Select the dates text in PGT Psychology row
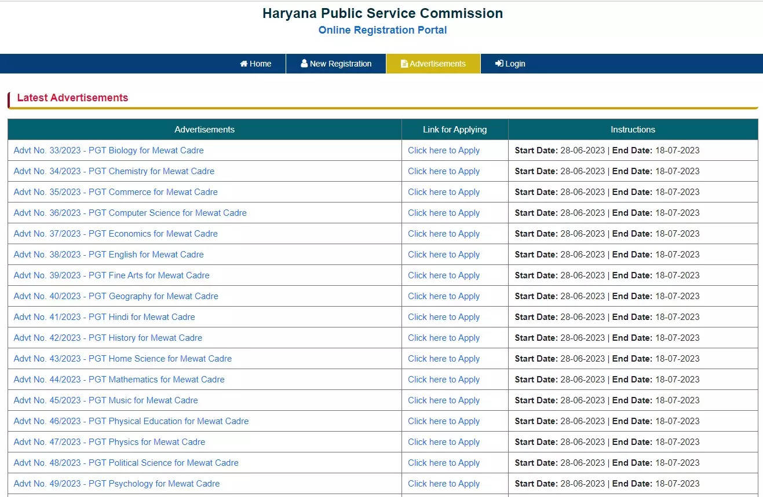763x497 pixels. point(607,484)
